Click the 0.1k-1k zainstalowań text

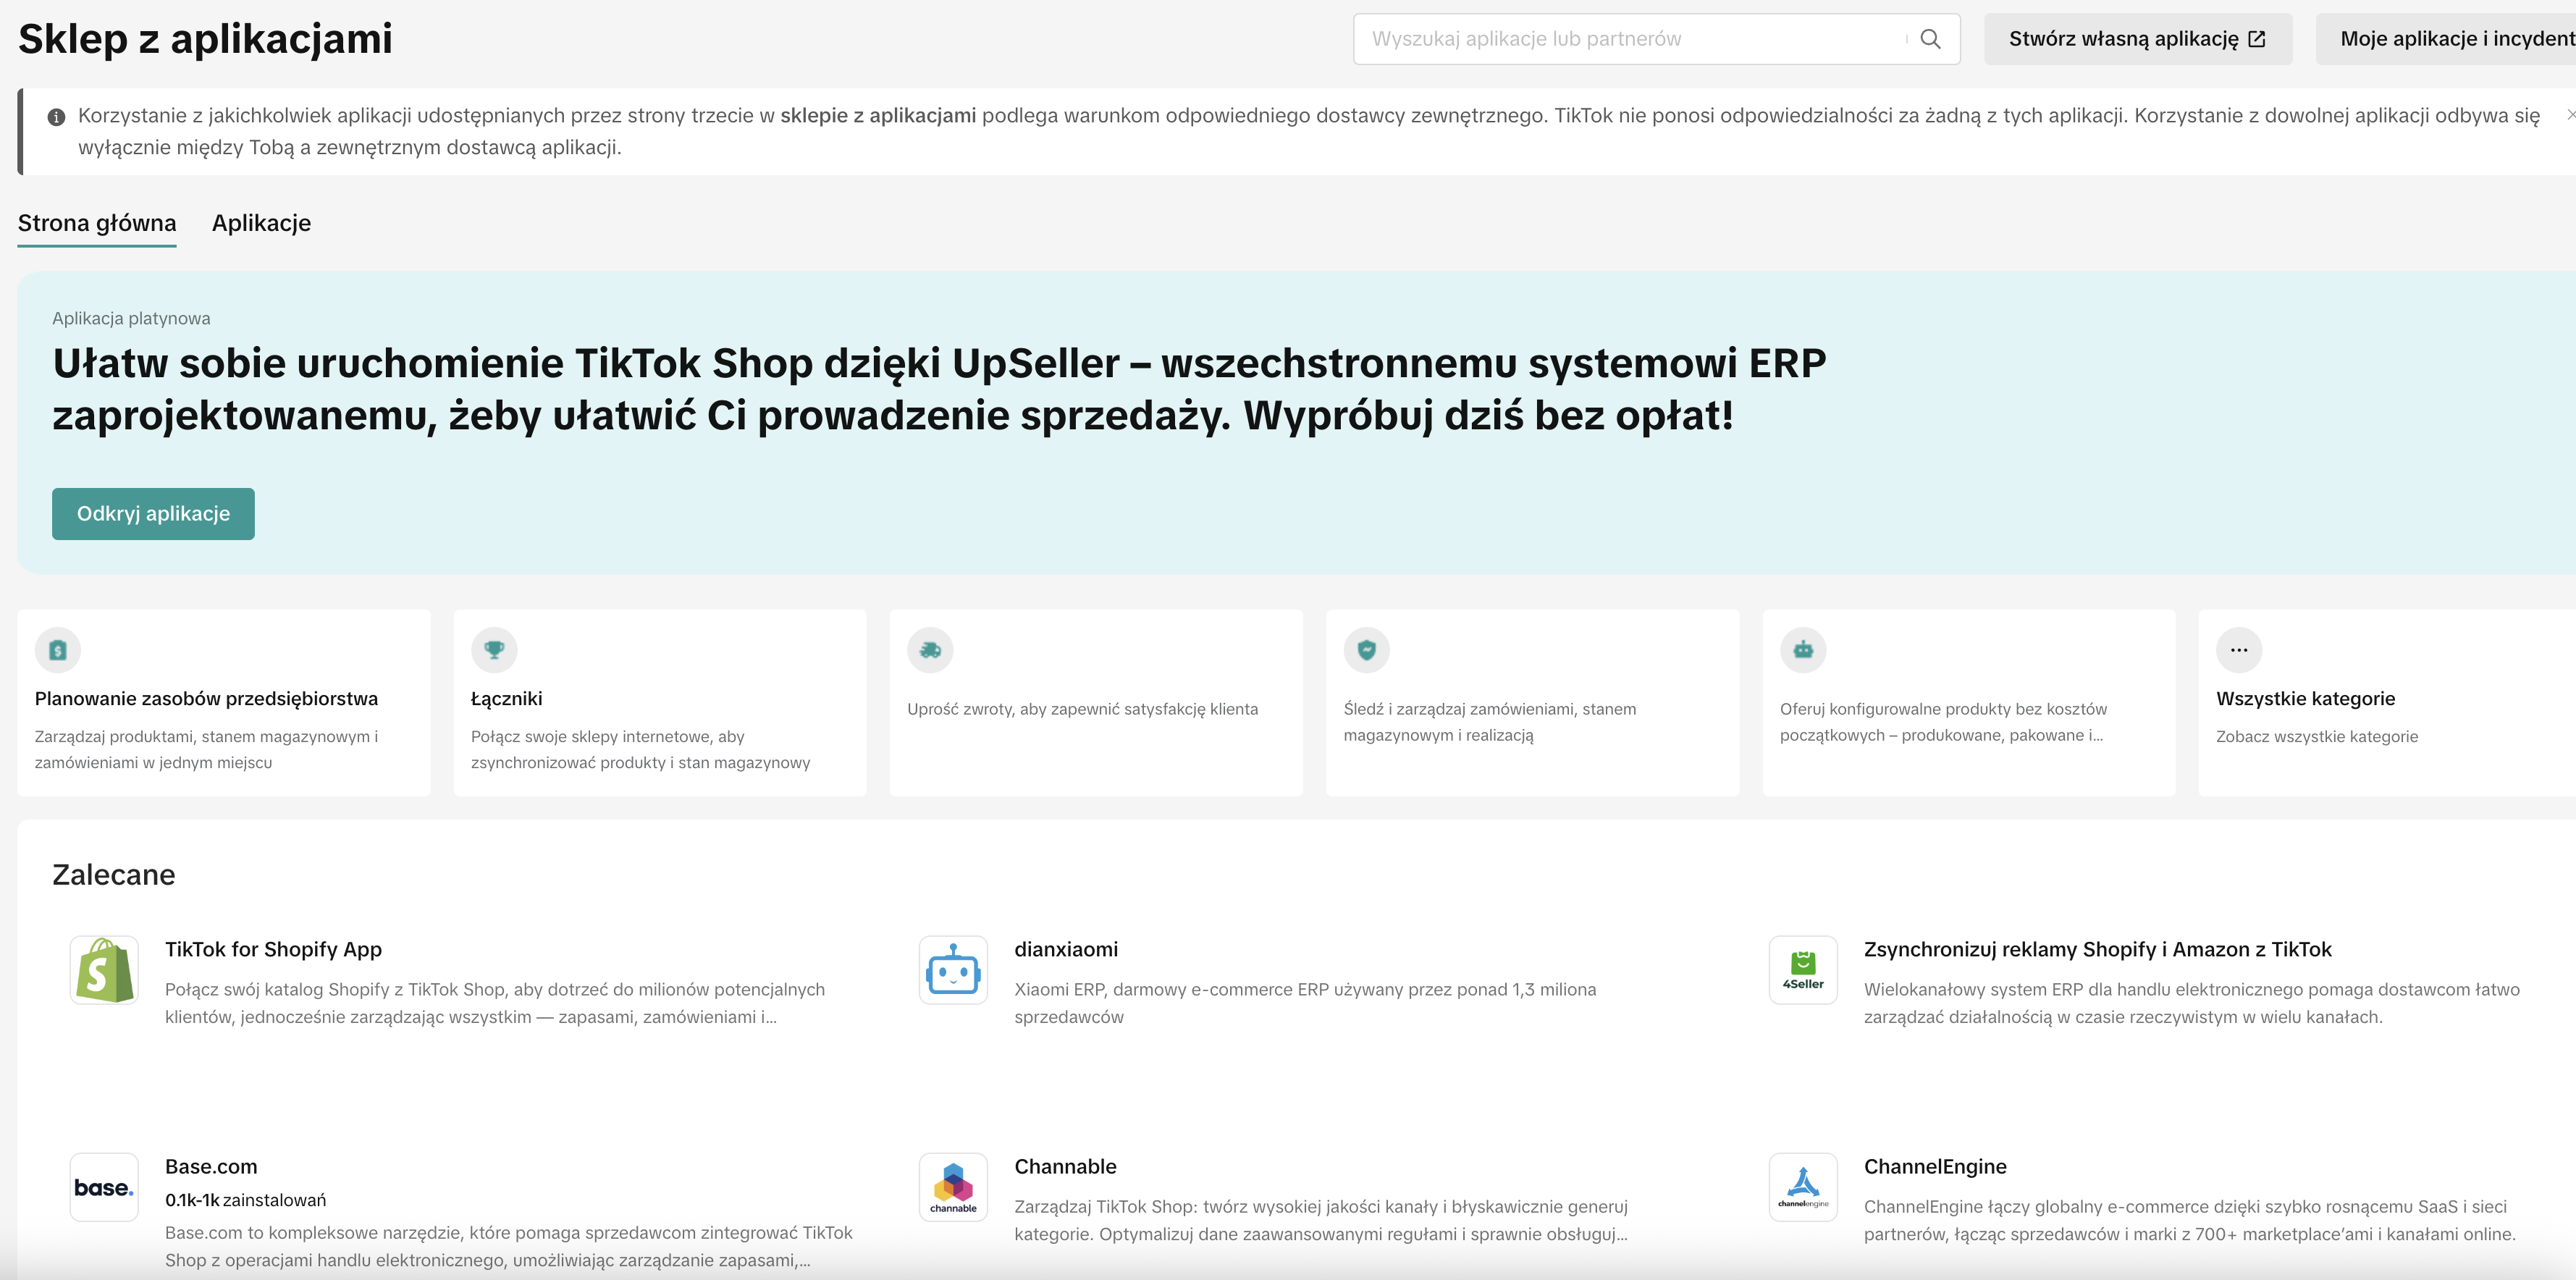[x=245, y=1200]
